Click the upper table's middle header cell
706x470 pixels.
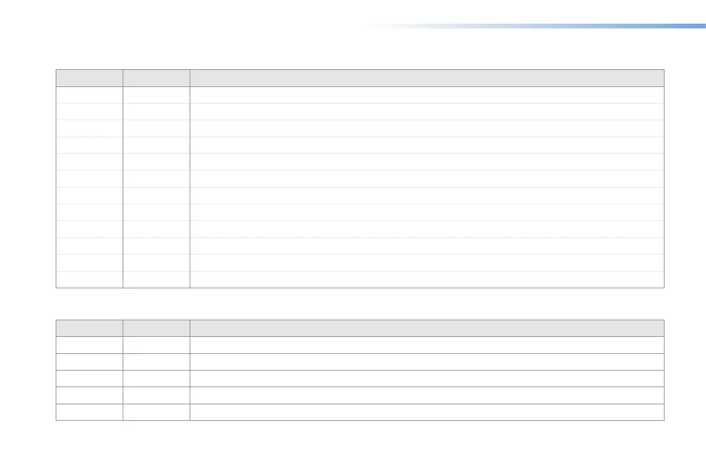click(156, 78)
